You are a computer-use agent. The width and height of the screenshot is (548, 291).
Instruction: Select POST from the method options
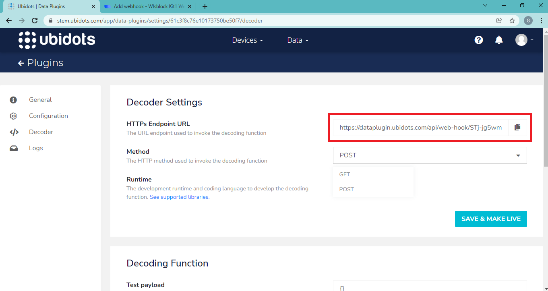pos(346,189)
